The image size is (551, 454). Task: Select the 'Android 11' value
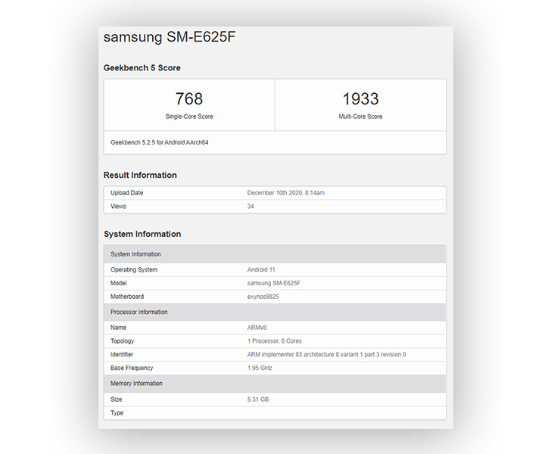click(x=261, y=269)
